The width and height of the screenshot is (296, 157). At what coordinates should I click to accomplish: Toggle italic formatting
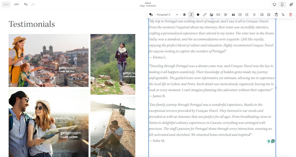pyautogui.click(x=191, y=14)
